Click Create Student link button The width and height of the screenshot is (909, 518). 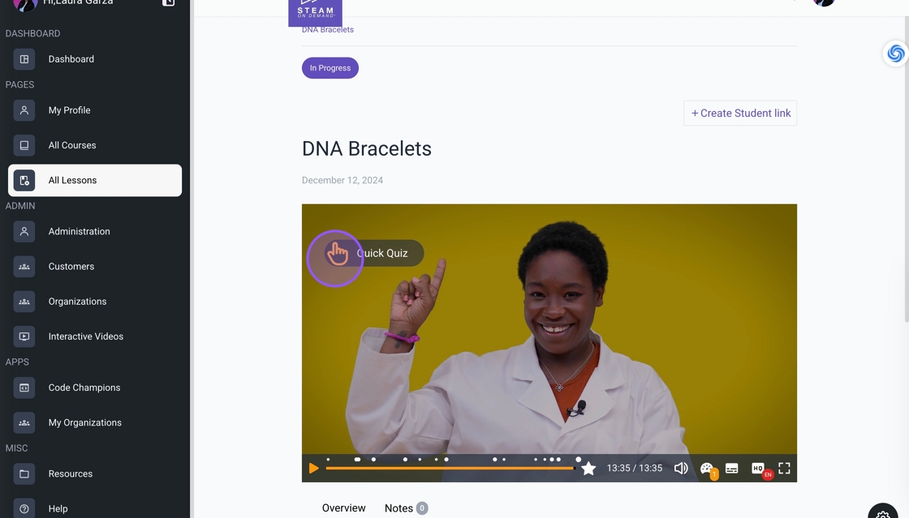tap(740, 113)
